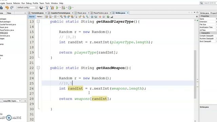217x122 pixels.
Task: Collapse the getRandPlayerType method fold
Action: click(x=38, y=21)
